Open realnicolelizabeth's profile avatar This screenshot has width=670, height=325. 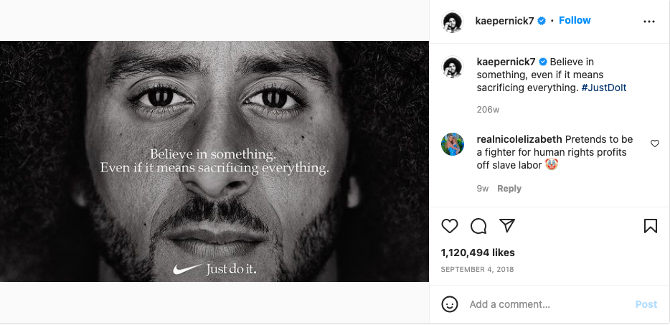coord(452,144)
